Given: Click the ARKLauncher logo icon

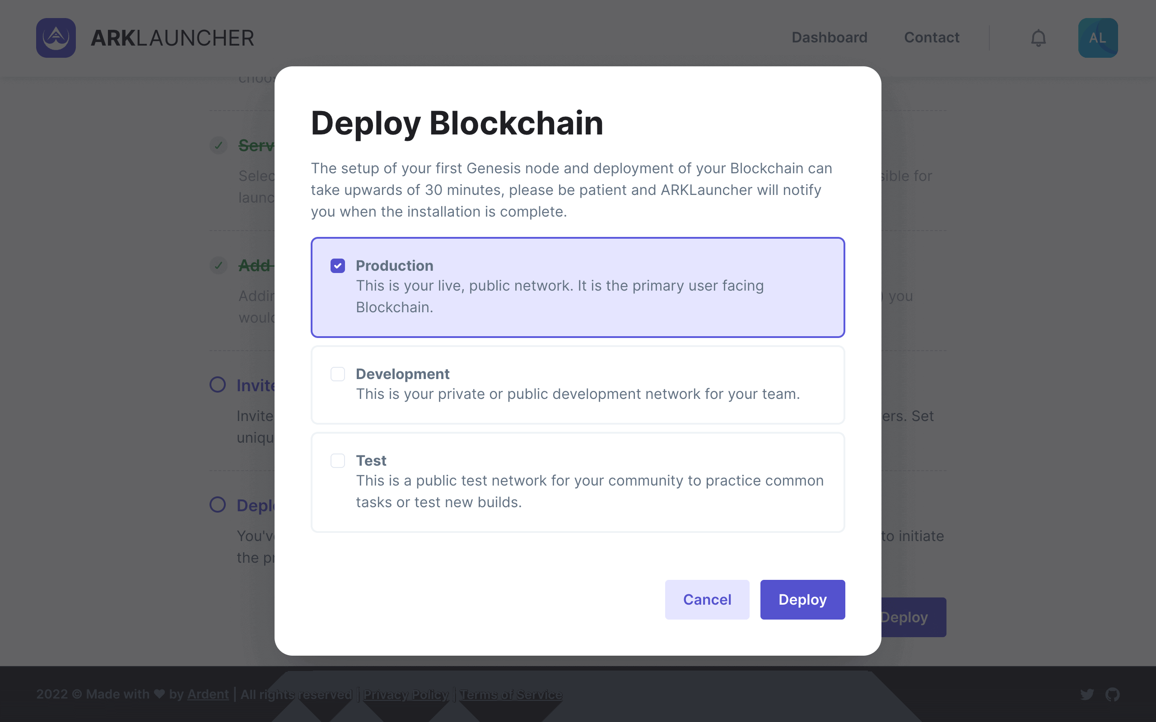Looking at the screenshot, I should (x=56, y=38).
